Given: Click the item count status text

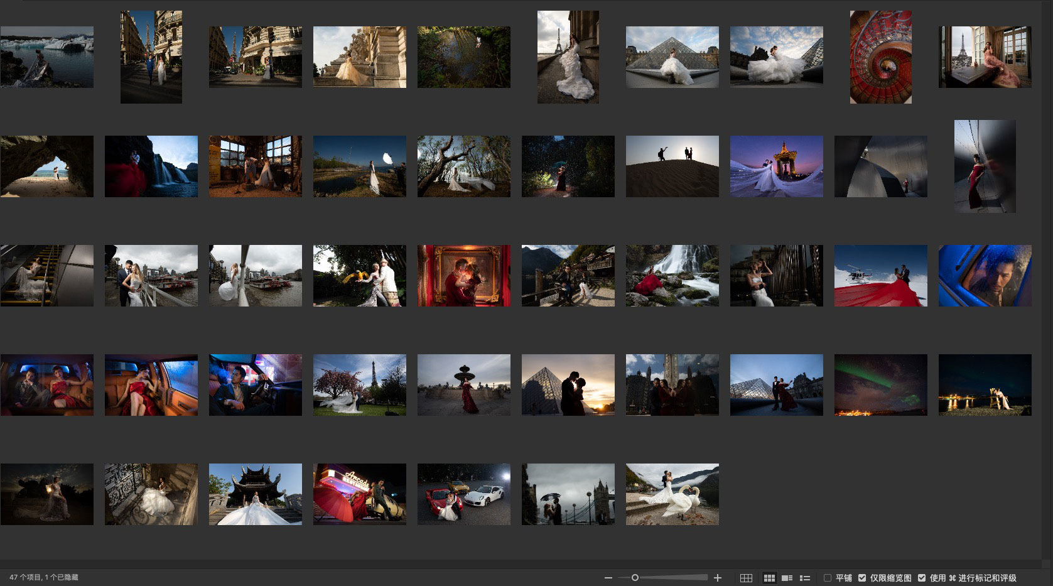Looking at the screenshot, I should coord(44,578).
